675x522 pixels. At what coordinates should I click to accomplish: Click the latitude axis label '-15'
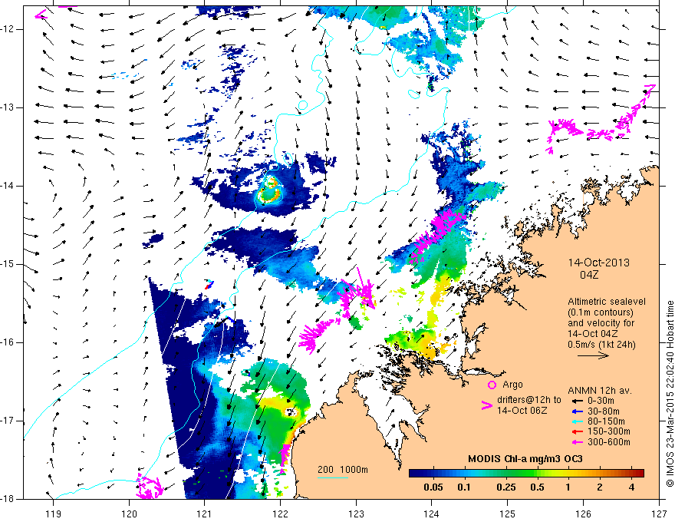[8, 264]
